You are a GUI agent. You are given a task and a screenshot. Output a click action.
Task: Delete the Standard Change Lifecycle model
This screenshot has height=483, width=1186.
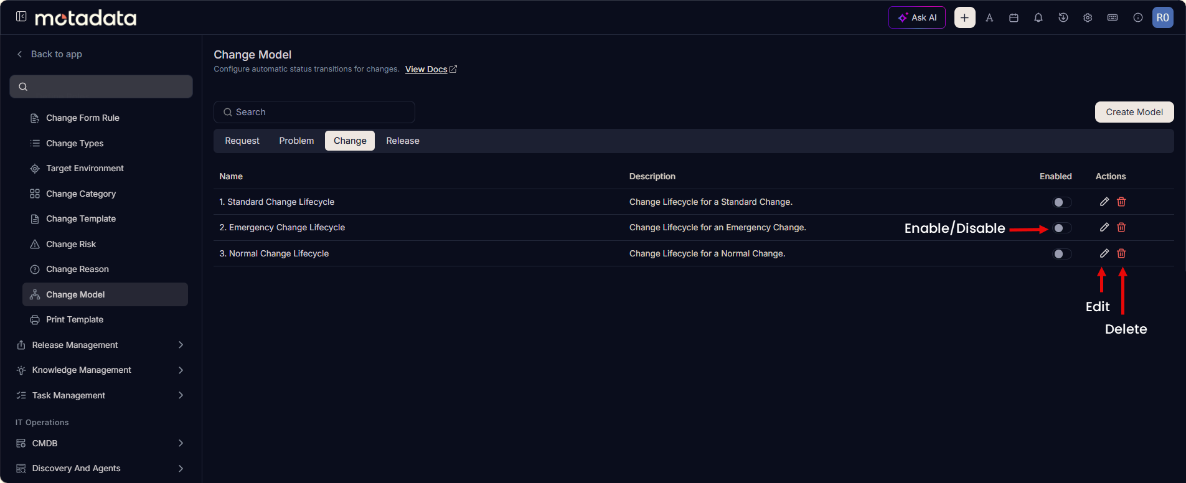(1121, 202)
